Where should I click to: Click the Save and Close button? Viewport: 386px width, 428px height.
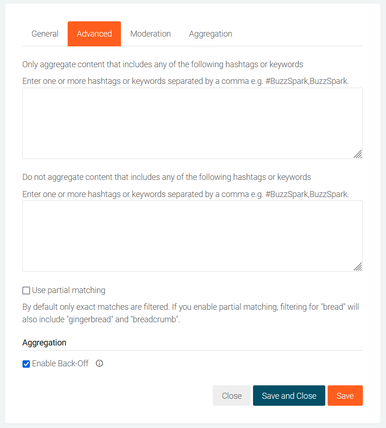(289, 396)
